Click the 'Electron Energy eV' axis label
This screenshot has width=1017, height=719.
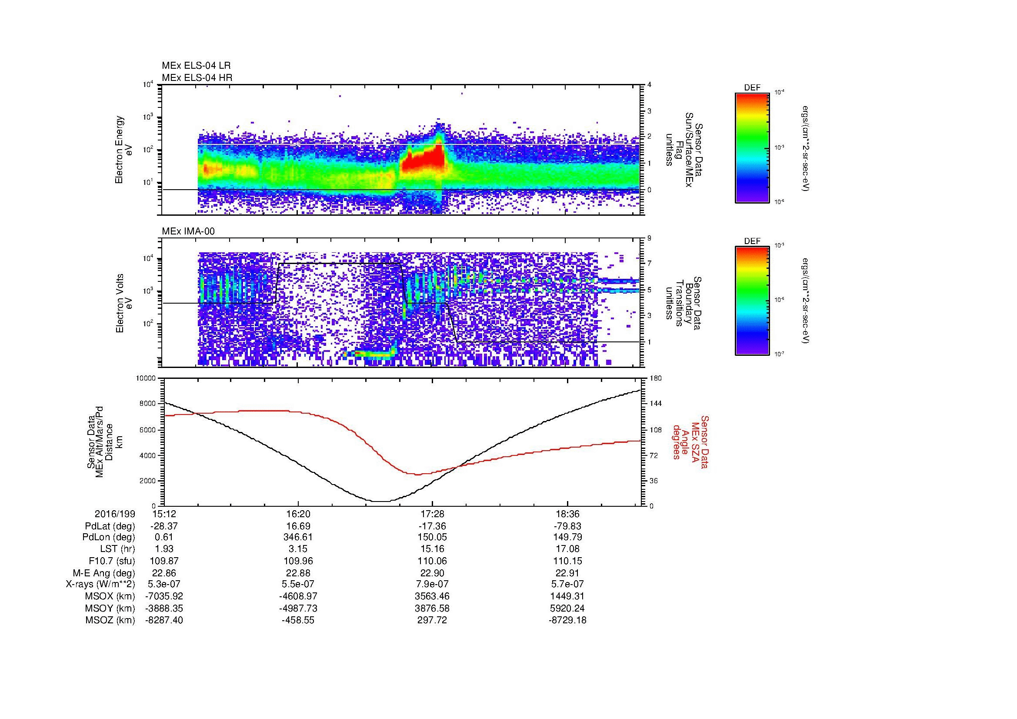pyautogui.click(x=123, y=150)
